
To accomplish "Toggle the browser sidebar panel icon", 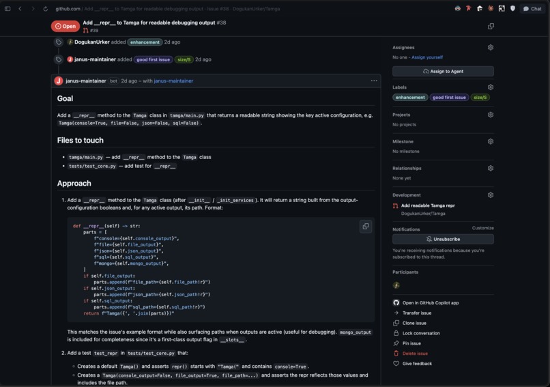I will click(8, 9).
